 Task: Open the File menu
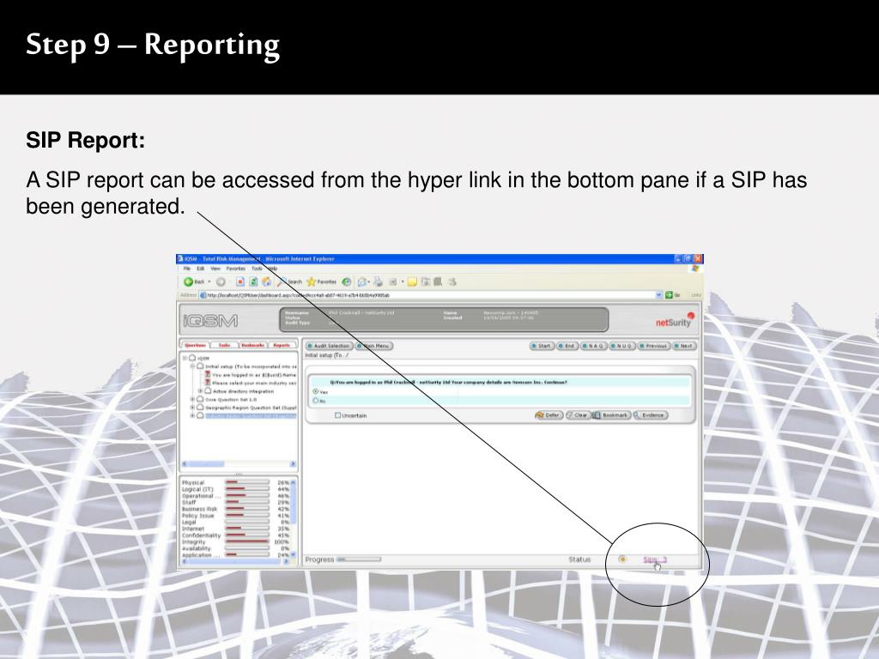pyautogui.click(x=187, y=269)
